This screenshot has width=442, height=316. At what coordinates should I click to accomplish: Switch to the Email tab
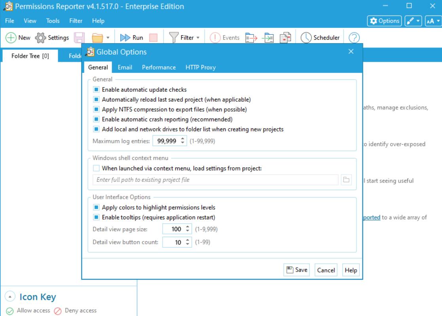coord(125,67)
